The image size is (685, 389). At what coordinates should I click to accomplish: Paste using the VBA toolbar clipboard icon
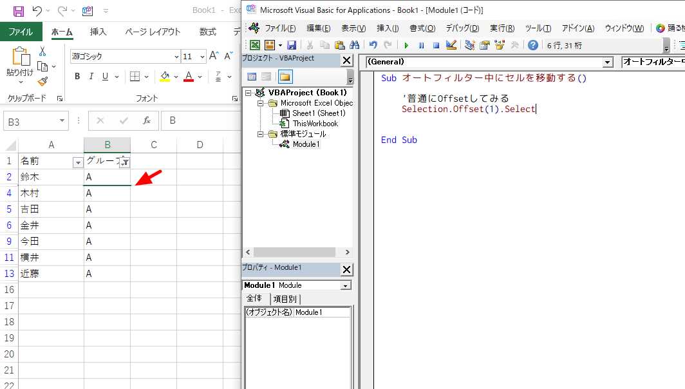pyautogui.click(x=339, y=45)
